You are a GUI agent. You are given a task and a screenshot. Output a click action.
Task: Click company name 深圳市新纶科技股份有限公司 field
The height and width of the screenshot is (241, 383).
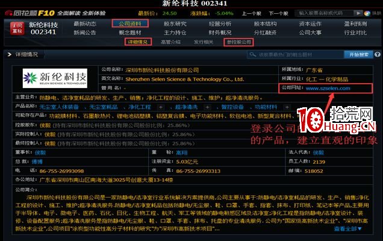tap(162, 70)
